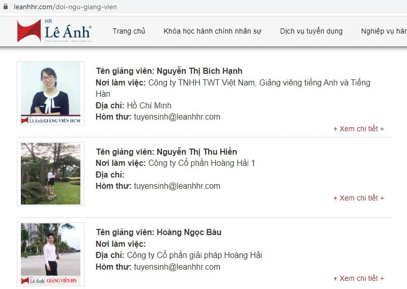View details for Nguyễn Thị Bích Hạnh
Image resolution: width=407 pixels, height=289 pixels.
click(x=359, y=129)
